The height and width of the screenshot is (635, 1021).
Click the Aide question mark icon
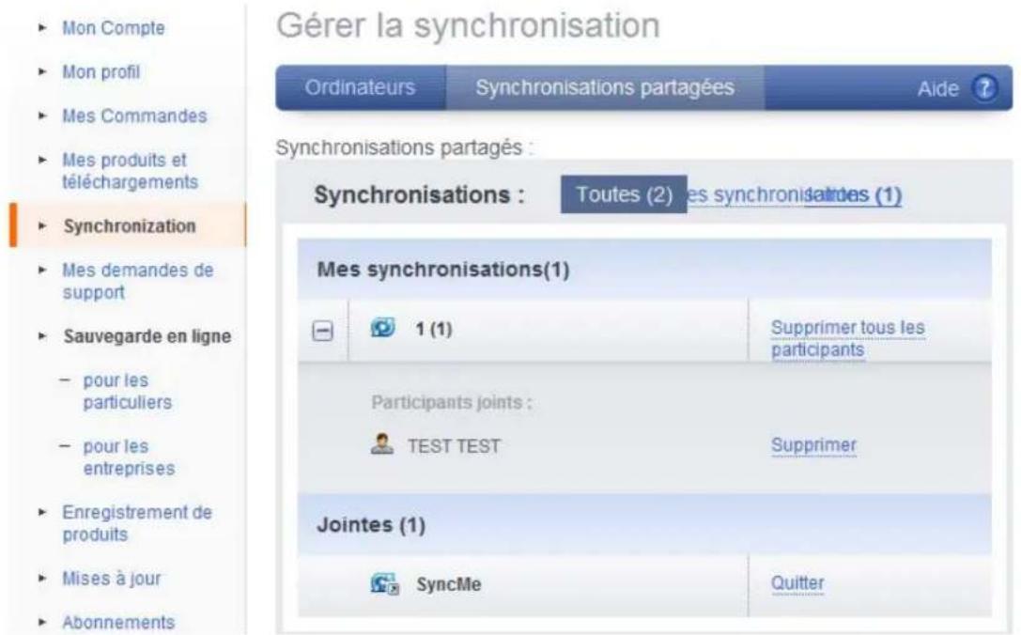pyautogui.click(x=983, y=88)
